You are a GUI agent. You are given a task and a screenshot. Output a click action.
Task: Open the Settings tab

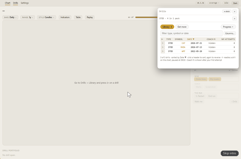pyautogui.click(x=25, y=3)
